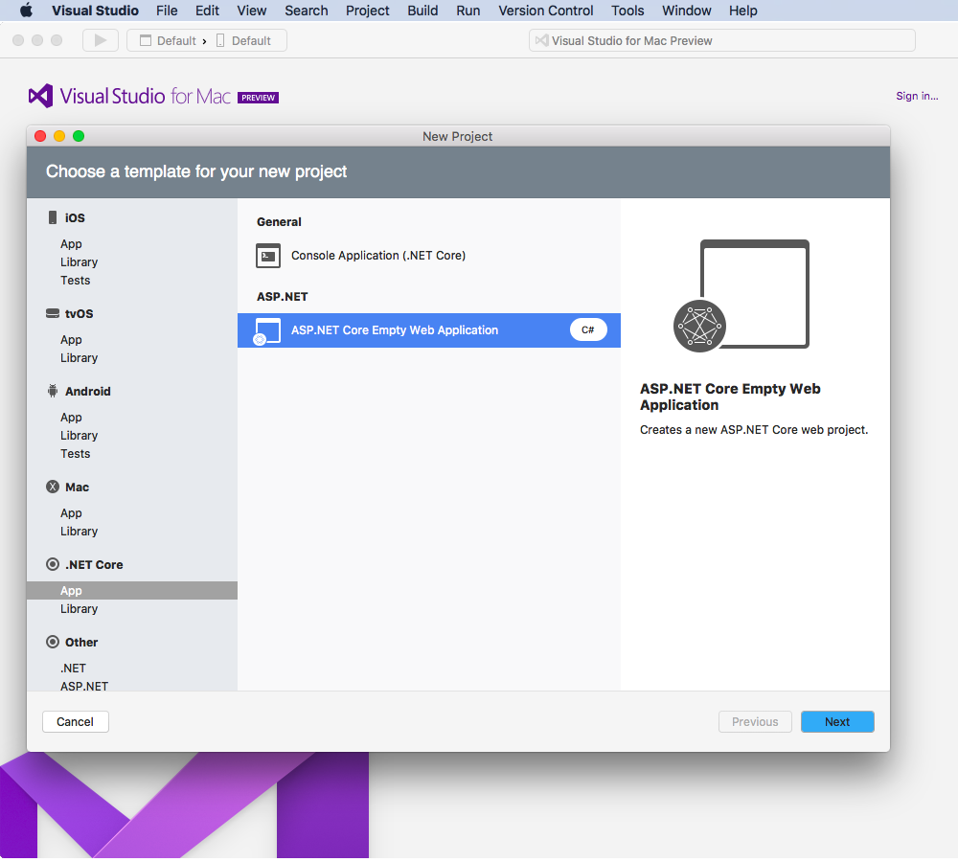
Task: Click the Cancel button
Action: (x=75, y=721)
